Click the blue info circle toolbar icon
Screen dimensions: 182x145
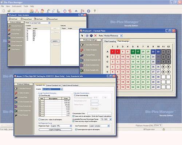point(89,11)
